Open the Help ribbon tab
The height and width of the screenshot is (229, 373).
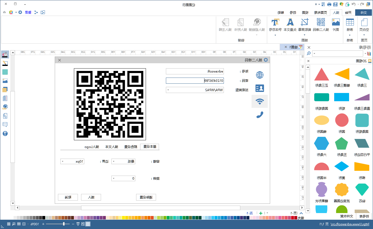click(x=281, y=12)
